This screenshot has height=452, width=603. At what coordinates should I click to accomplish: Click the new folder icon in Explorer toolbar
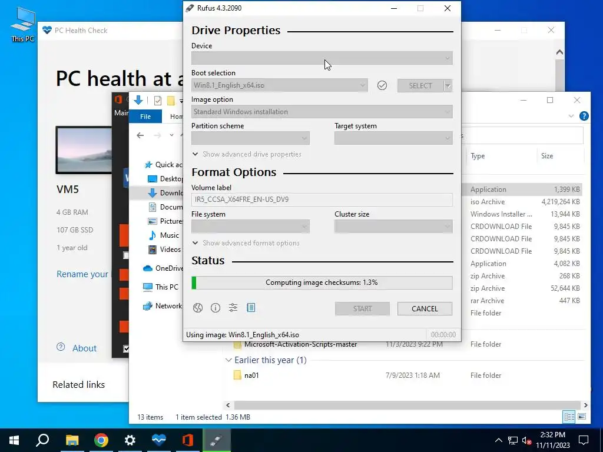(171, 101)
